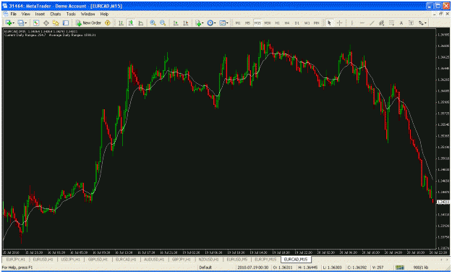
Task: Click the Default profile status entry
Action: tap(205, 268)
